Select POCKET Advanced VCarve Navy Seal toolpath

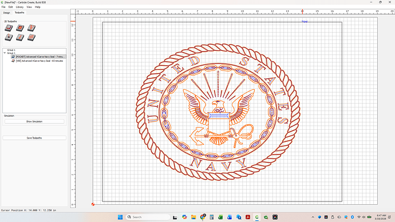(x=38, y=57)
